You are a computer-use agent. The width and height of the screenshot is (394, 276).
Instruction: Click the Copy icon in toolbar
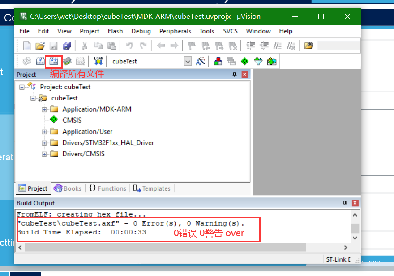pyautogui.click(x=98, y=46)
